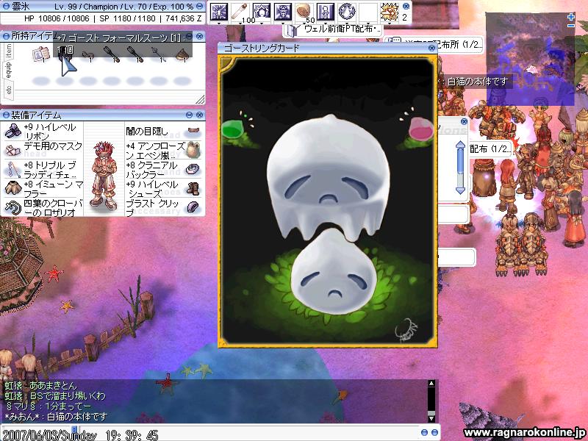The width and height of the screenshot is (588, 441).
Task: Click the 闇の目隠し blindfold icon
Action: [193, 131]
